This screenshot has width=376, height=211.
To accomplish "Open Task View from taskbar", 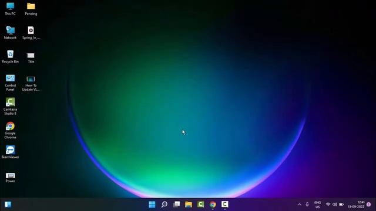I will 176,205.
